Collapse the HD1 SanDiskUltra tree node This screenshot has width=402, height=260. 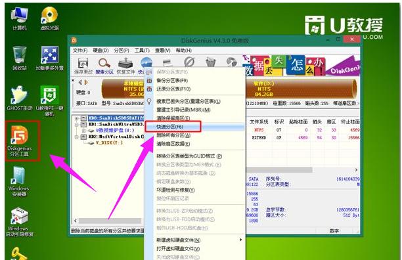tap(76, 125)
